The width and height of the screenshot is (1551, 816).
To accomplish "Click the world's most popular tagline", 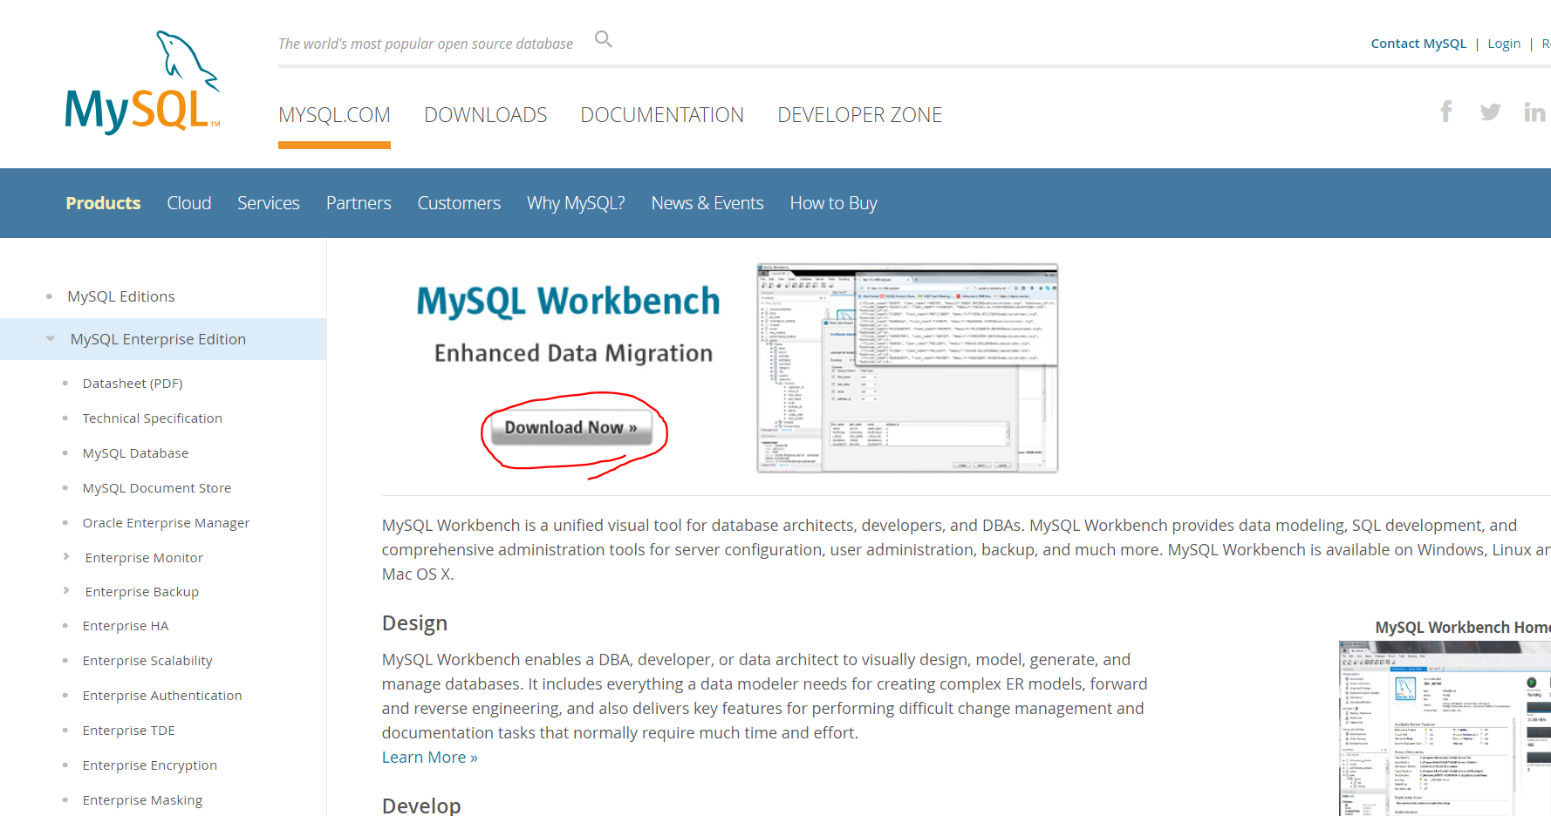I will tap(426, 44).
